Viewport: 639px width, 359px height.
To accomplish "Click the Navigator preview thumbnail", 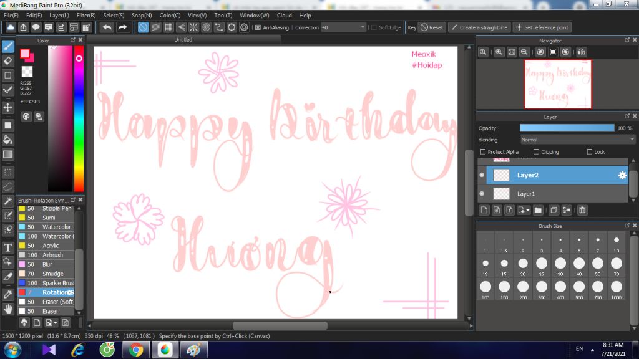I will coord(557,84).
